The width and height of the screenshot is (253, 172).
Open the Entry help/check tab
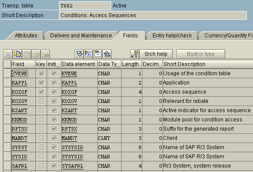click(x=172, y=36)
